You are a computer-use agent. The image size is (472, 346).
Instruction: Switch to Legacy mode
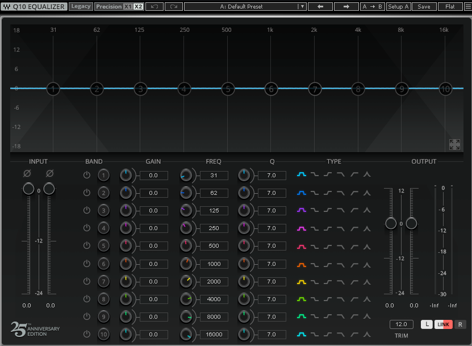coord(81,6)
